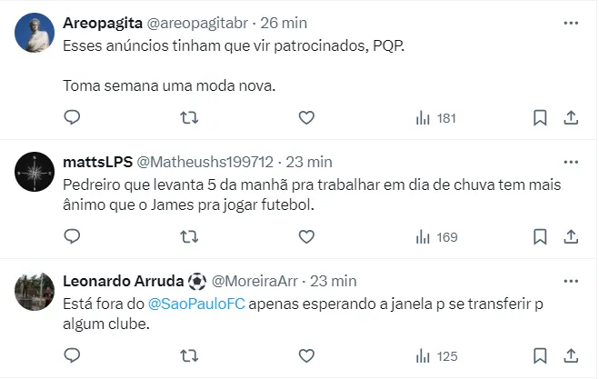The height and width of the screenshot is (379, 599).
Task: Open more options on mattsLPS's tweet
Action: coord(570,162)
